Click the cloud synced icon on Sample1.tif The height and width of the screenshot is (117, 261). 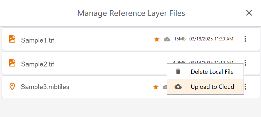click(167, 39)
